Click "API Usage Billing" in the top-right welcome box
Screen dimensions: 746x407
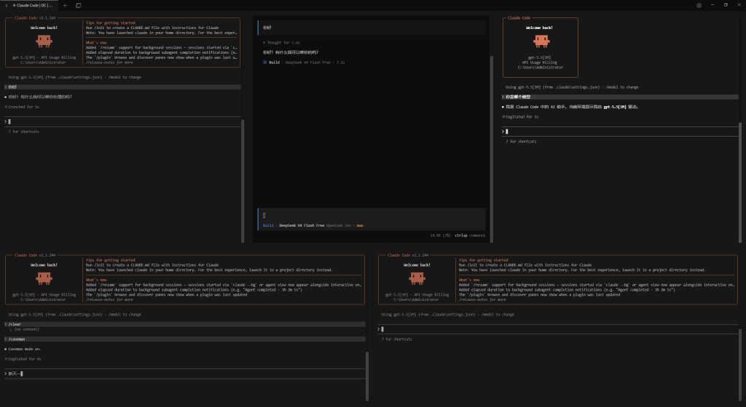click(x=540, y=63)
